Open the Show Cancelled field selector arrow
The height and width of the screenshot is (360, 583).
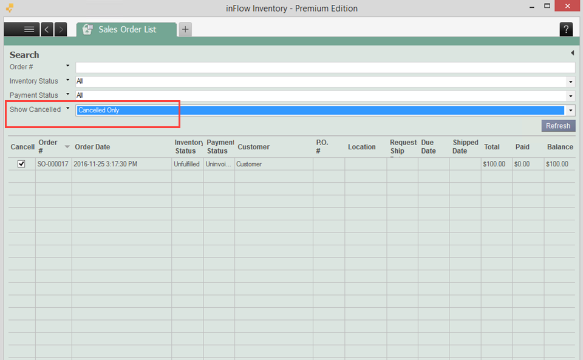pos(67,109)
